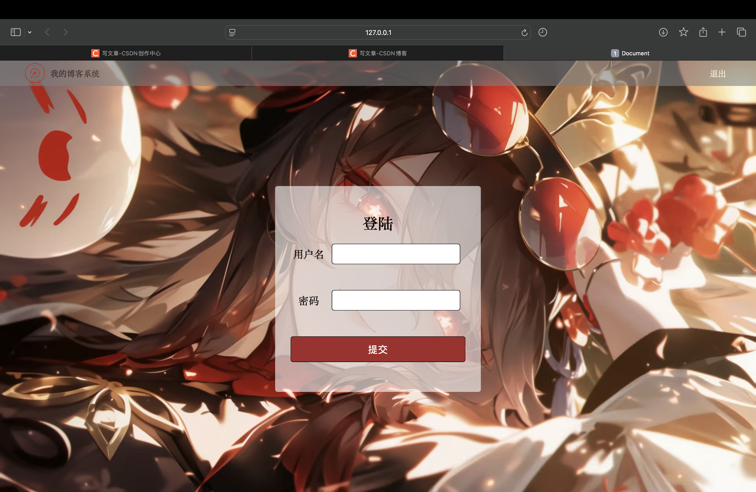
Task: Switch to 写文章-CSDN创作中心 tab
Action: coord(126,53)
